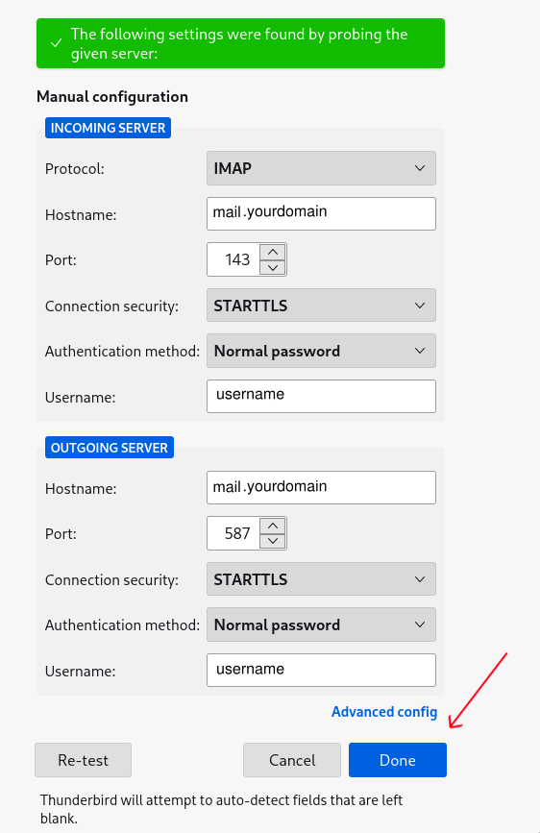
Task: Confirm settings with the Done button
Action: (398, 760)
